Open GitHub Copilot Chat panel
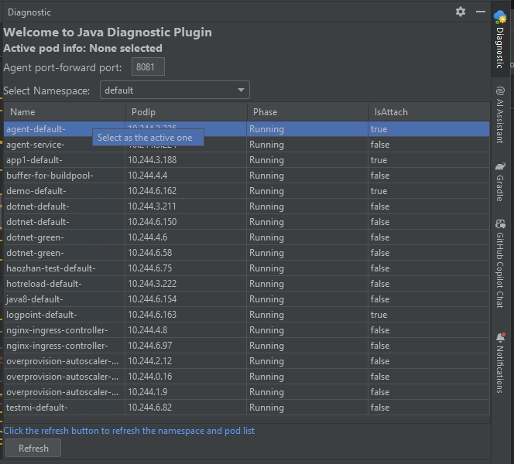Image resolution: width=514 pixels, height=464 pixels. [x=500, y=263]
